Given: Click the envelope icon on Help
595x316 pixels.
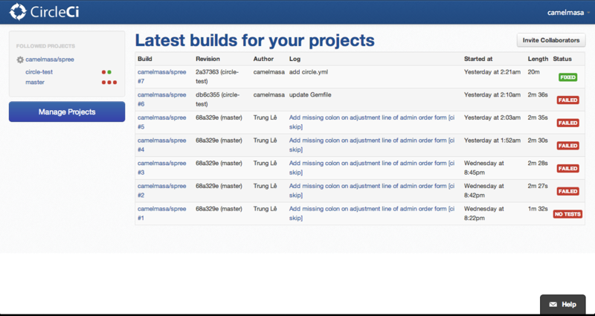Looking at the screenshot, I should 553,304.
